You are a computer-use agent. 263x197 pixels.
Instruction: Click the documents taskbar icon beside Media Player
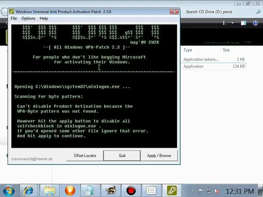click(90, 191)
